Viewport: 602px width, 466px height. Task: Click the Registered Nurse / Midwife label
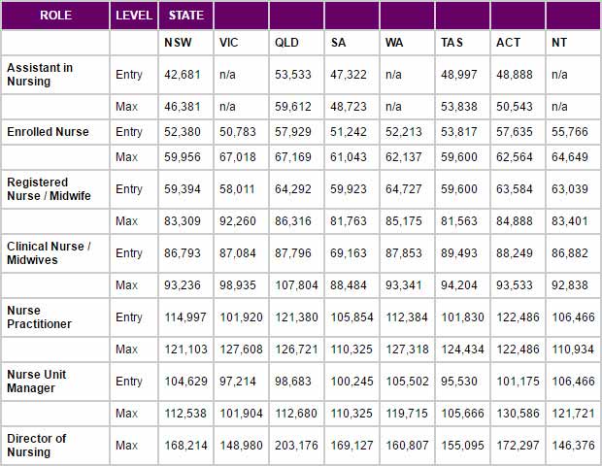pyautogui.click(x=49, y=189)
